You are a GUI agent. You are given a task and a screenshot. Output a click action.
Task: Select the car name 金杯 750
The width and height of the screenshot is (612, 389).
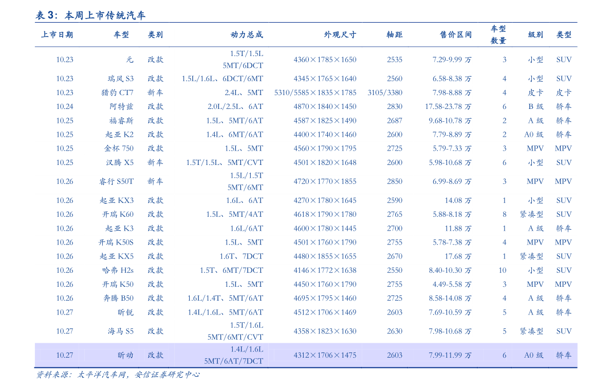119,149
